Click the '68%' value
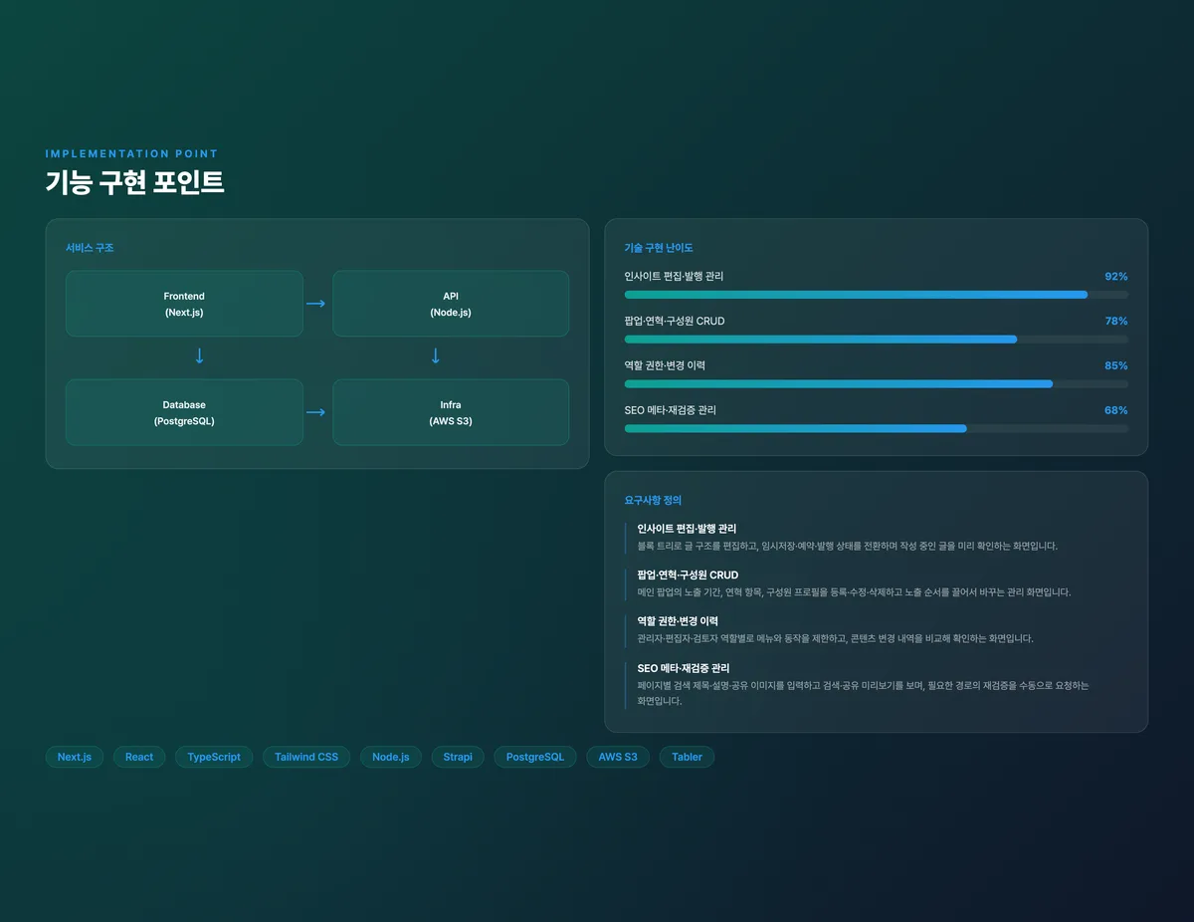The image size is (1194, 922). point(1116,410)
